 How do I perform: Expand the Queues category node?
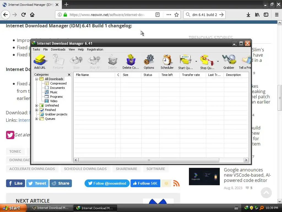click(x=37, y=119)
